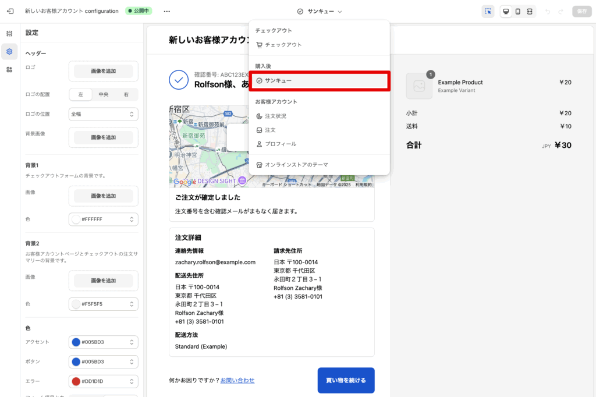This screenshot has height=397, width=596.
Task: Open the お問い合わせ link
Action: tap(237, 380)
